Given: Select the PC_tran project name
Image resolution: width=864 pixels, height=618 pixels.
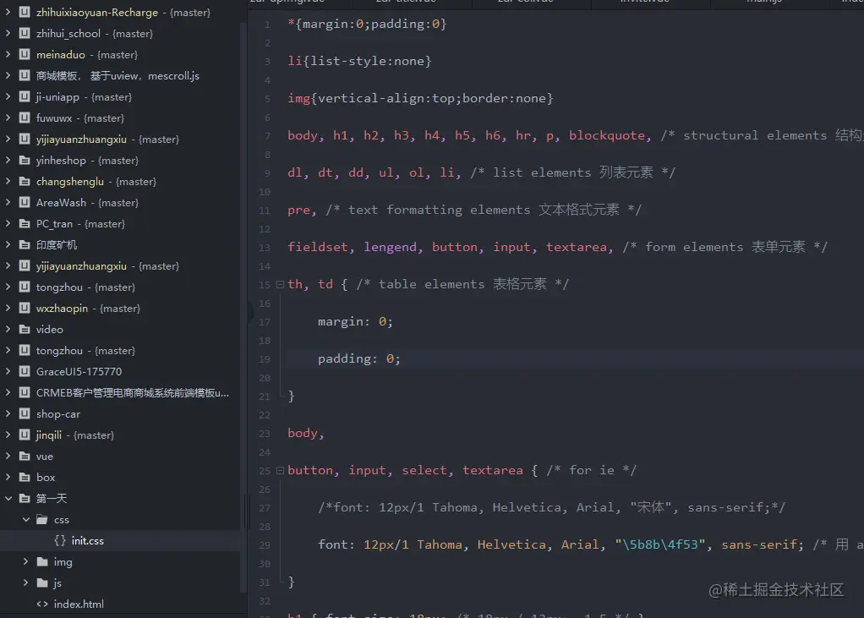Looking at the screenshot, I should 55,224.
